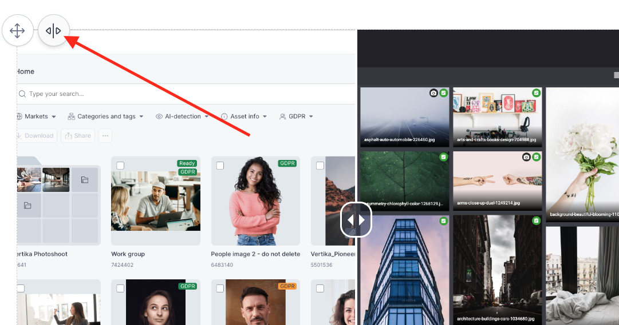This screenshot has height=325, width=619.
Task: Click asset ID 6483140
Action: (222, 264)
